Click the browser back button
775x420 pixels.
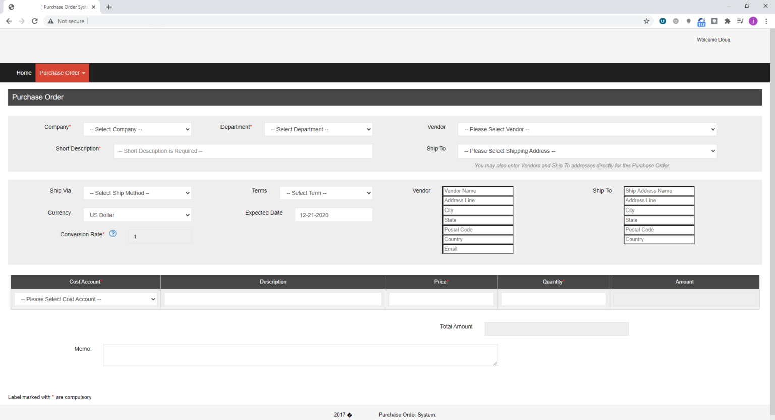coord(9,21)
